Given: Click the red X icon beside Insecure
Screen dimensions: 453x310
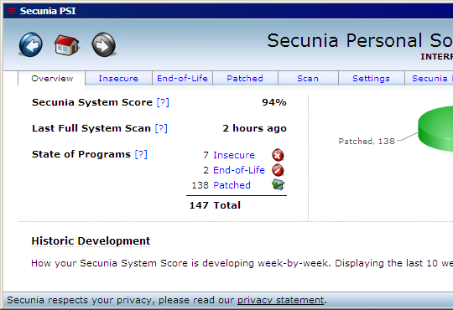Looking at the screenshot, I should point(278,155).
